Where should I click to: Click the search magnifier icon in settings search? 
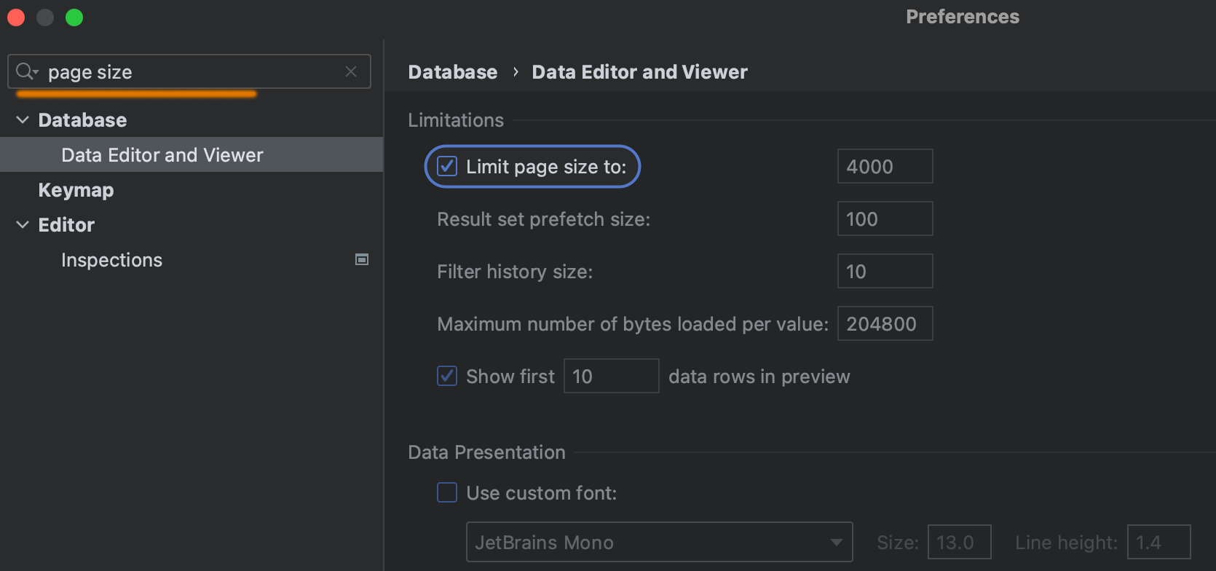(26, 71)
